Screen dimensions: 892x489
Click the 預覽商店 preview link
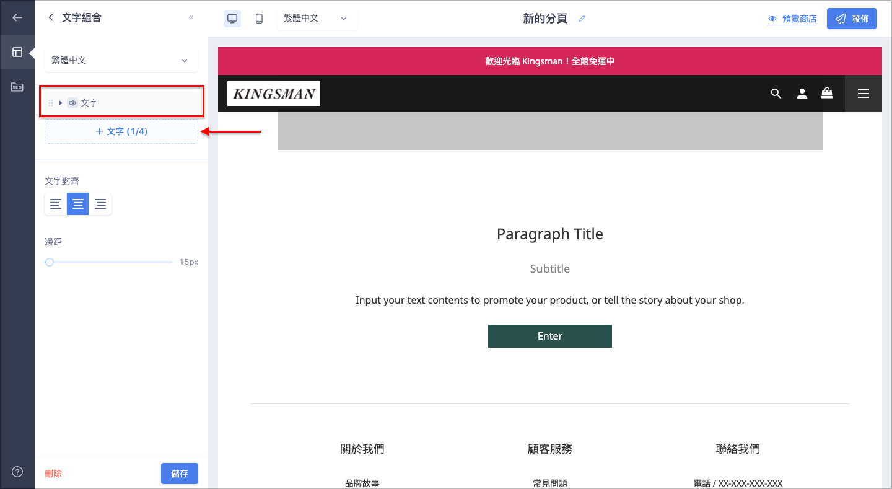(x=792, y=19)
